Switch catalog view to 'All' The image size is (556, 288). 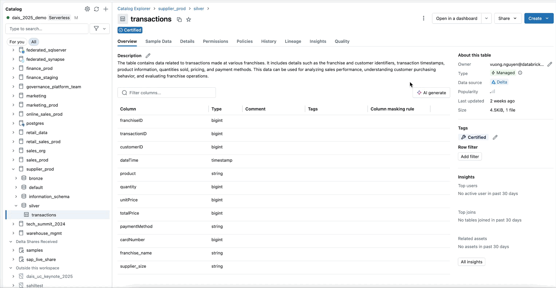[33, 42]
